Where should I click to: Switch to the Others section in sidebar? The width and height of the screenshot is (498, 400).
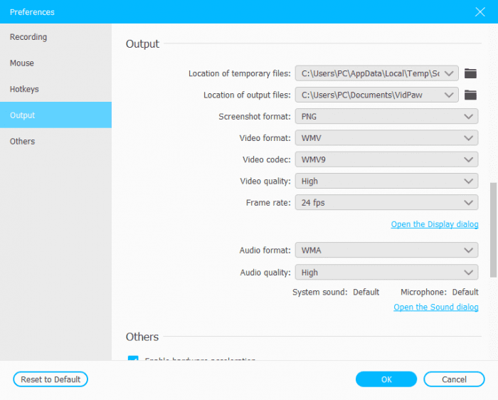point(55,141)
